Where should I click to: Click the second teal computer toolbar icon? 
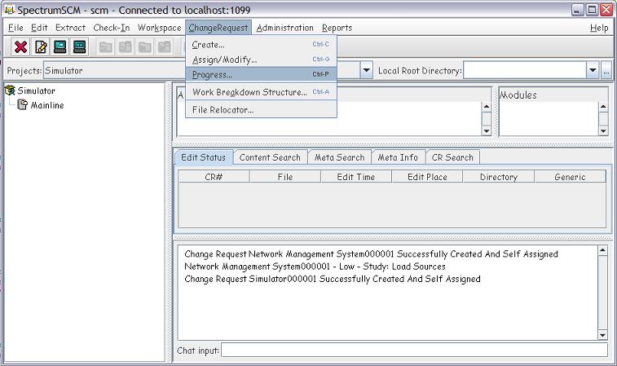pos(80,46)
